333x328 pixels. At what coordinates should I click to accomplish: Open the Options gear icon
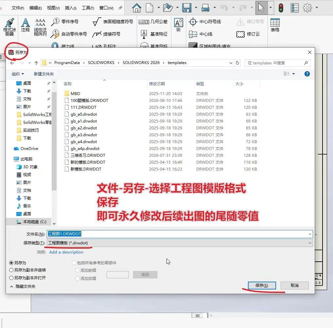(307, 8)
